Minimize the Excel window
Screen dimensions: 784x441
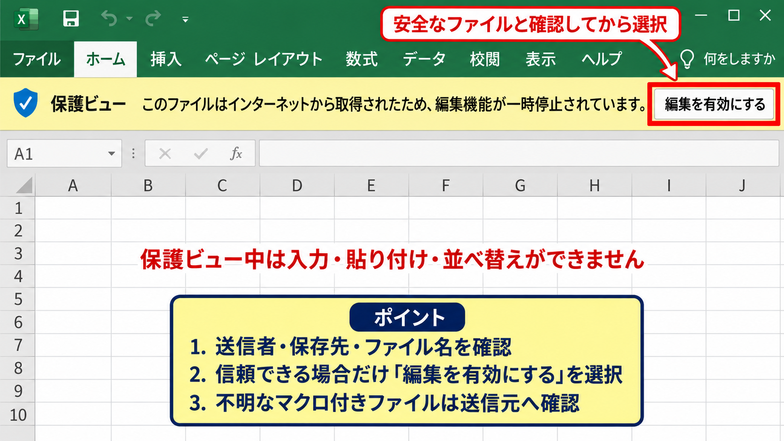point(701,15)
